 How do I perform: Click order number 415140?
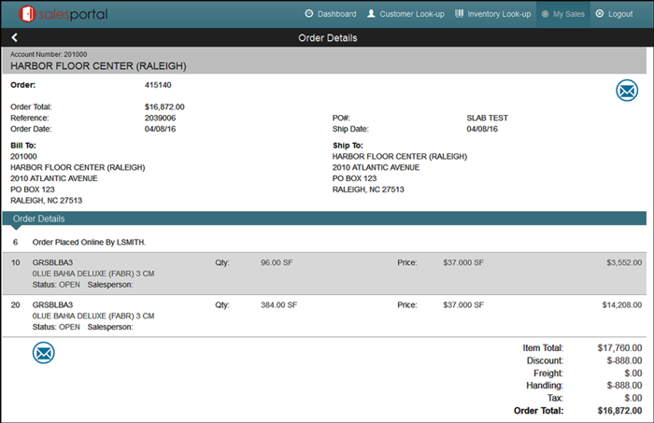pos(159,84)
